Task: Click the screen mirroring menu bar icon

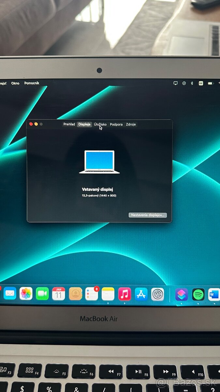Action: tap(176, 83)
